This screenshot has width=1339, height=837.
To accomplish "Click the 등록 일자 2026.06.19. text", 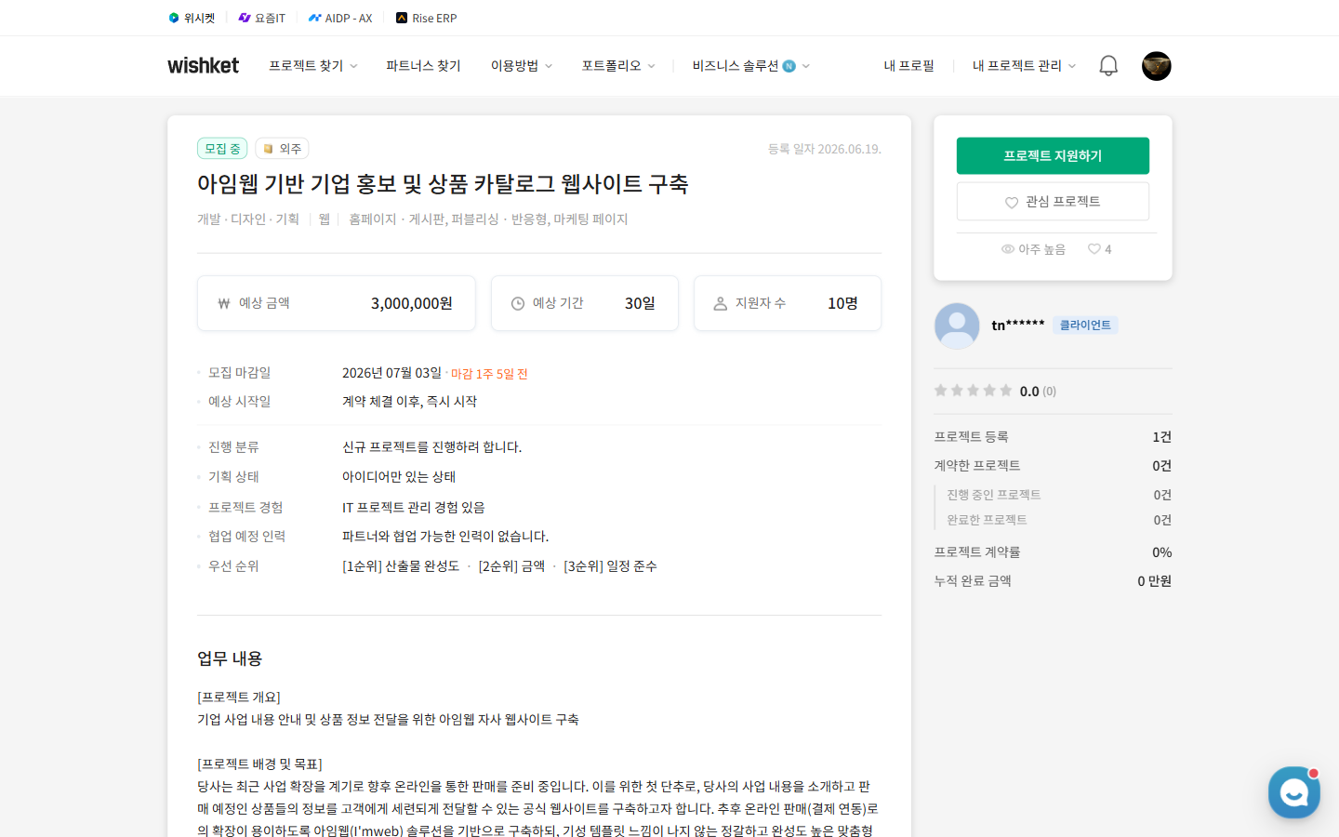I will pos(825,149).
